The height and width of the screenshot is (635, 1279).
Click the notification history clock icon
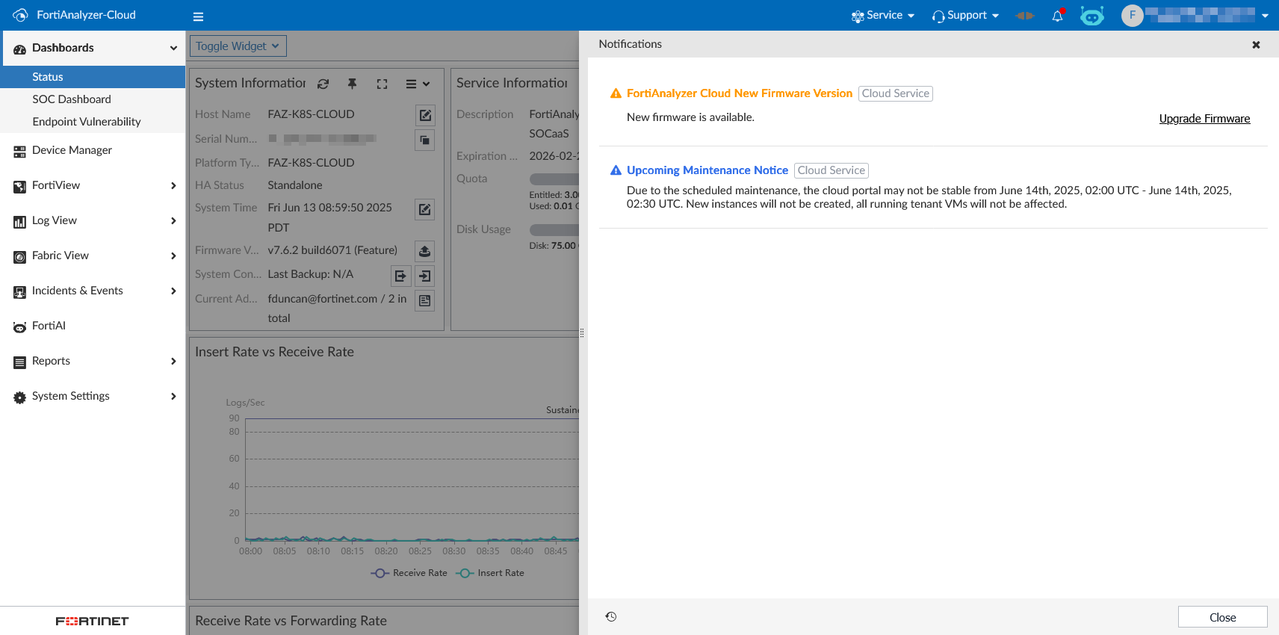coord(611,617)
